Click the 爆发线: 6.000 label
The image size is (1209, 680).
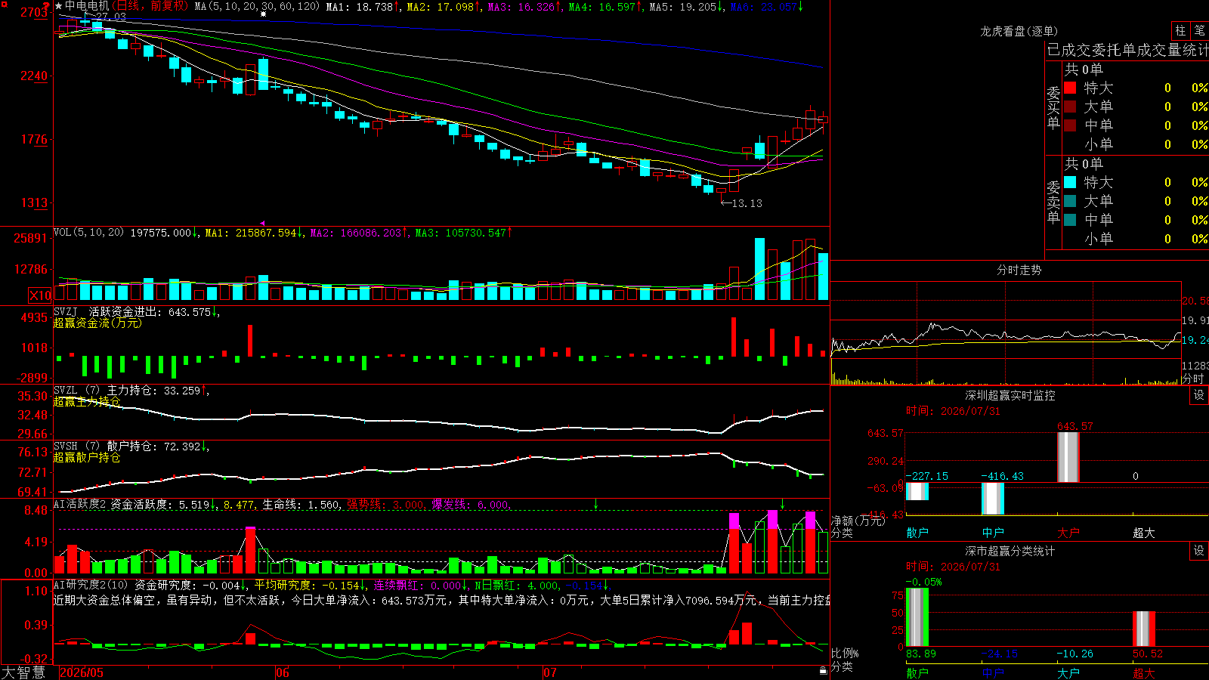coord(470,504)
